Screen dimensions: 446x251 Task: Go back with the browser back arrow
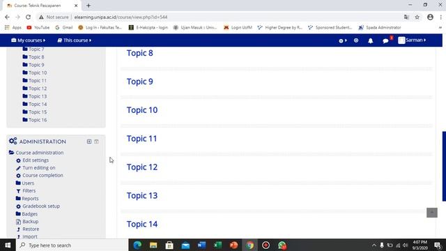(x=7, y=17)
